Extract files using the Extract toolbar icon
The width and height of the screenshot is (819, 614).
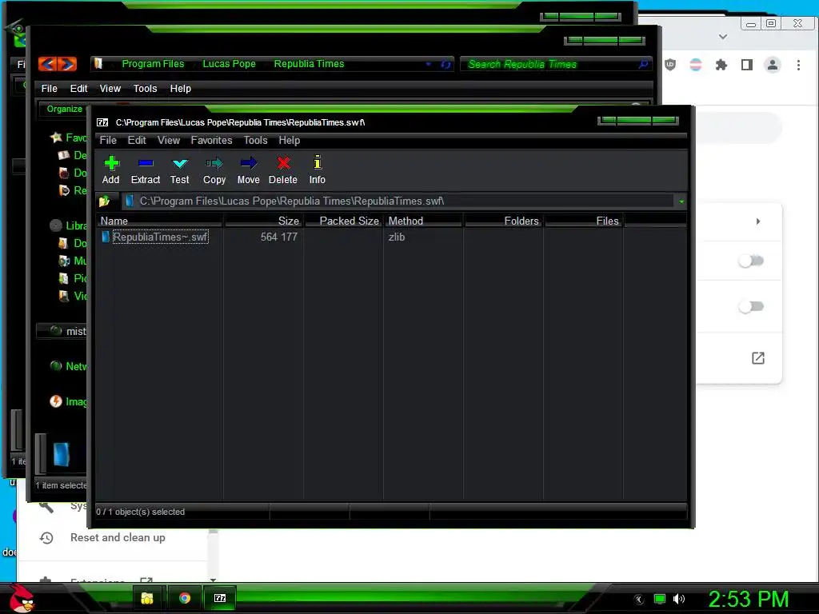click(x=146, y=169)
